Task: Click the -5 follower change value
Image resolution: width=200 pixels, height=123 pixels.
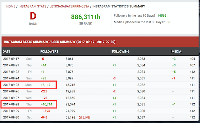Action: pyautogui.click(x=42, y=59)
